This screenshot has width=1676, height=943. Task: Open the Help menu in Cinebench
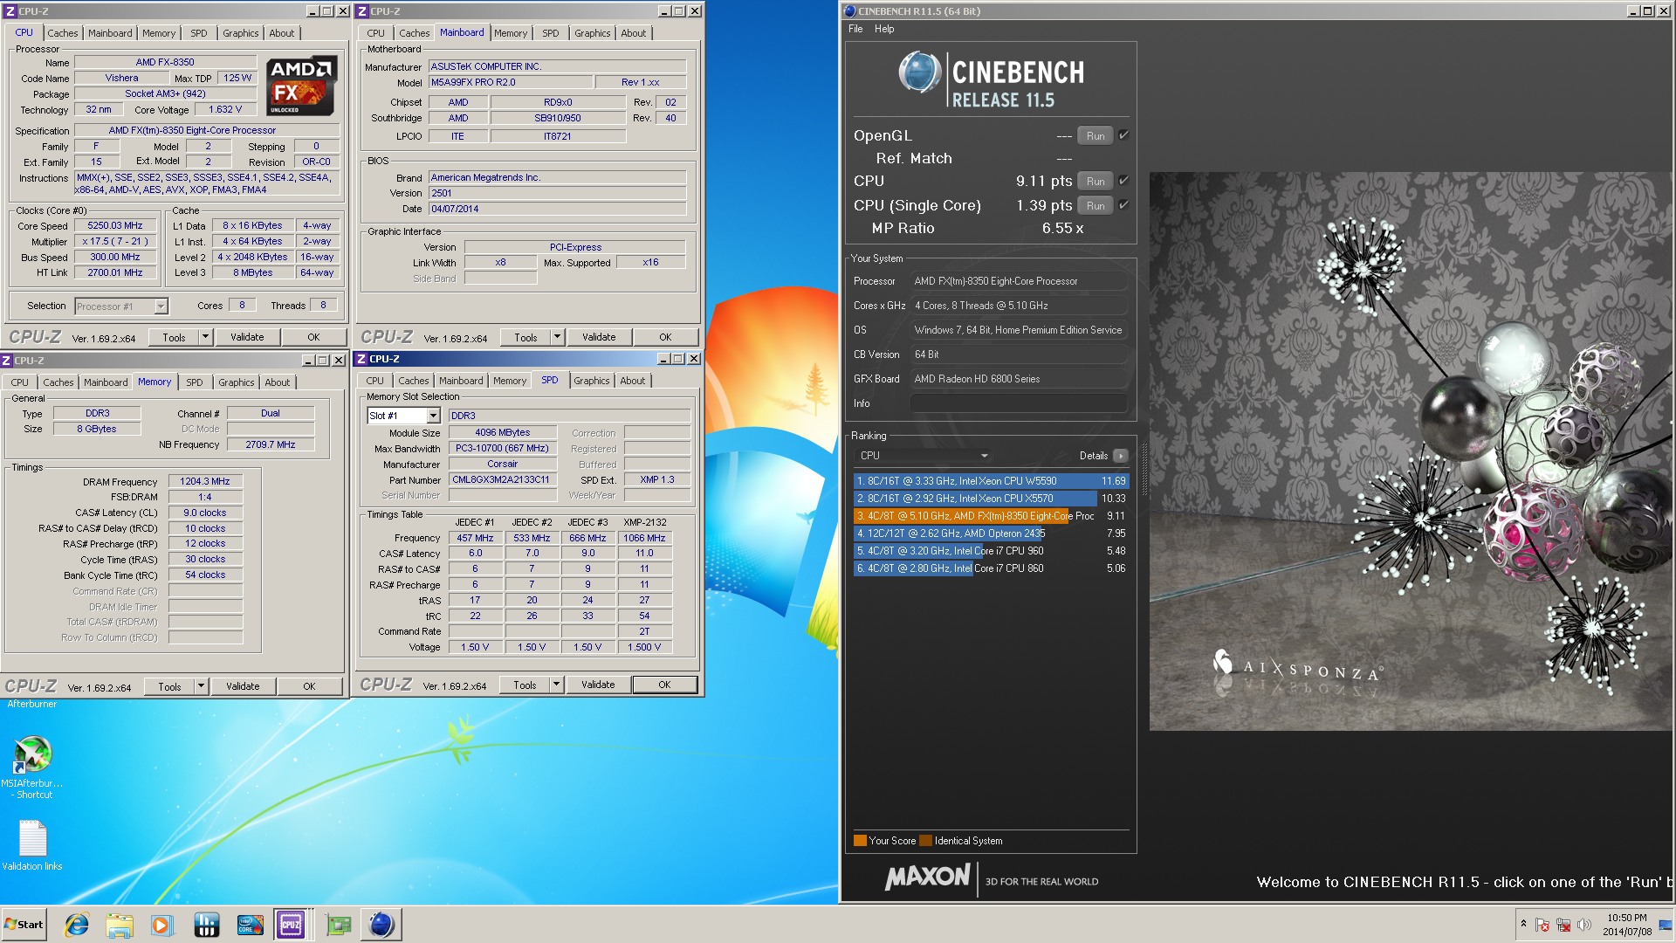click(884, 29)
